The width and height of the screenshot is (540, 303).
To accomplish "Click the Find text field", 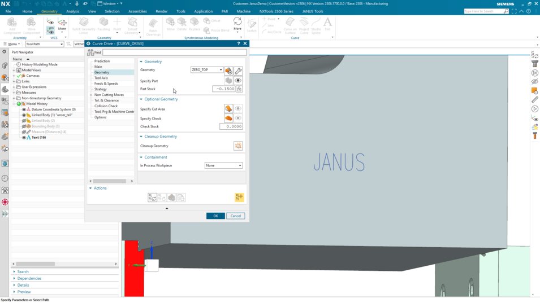I will click(x=175, y=52).
